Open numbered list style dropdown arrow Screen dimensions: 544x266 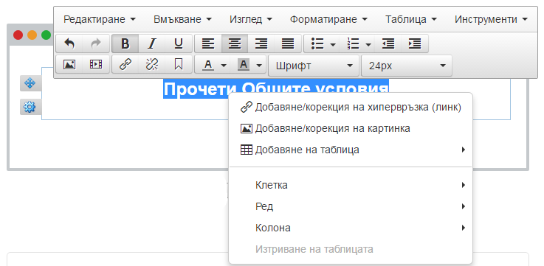368,44
